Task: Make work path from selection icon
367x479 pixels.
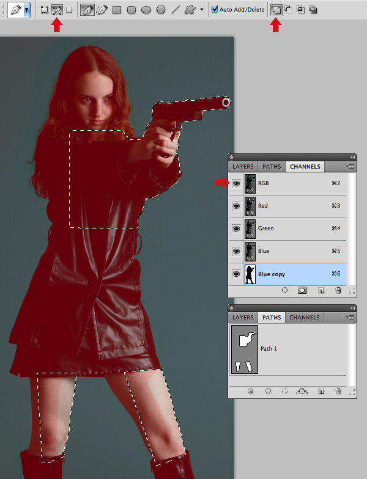Action: click(302, 391)
